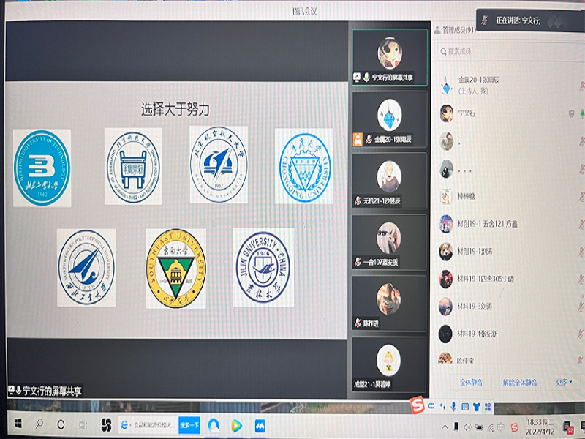The image size is (585, 439).
Task: Click the Beihang University logo on the slide
Action: tap(219, 165)
